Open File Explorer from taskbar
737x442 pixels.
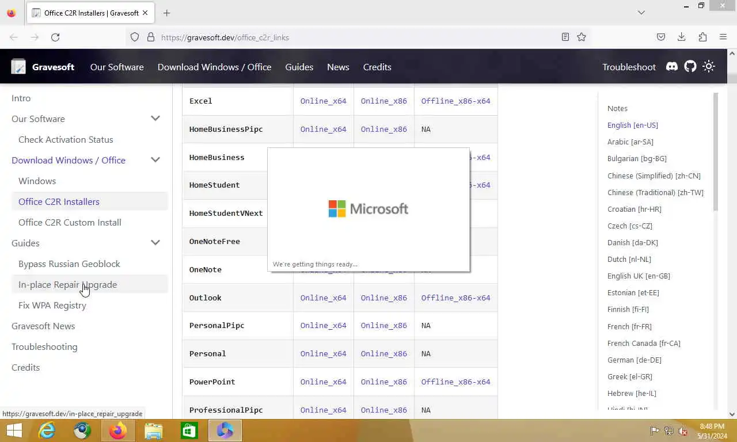point(154,430)
